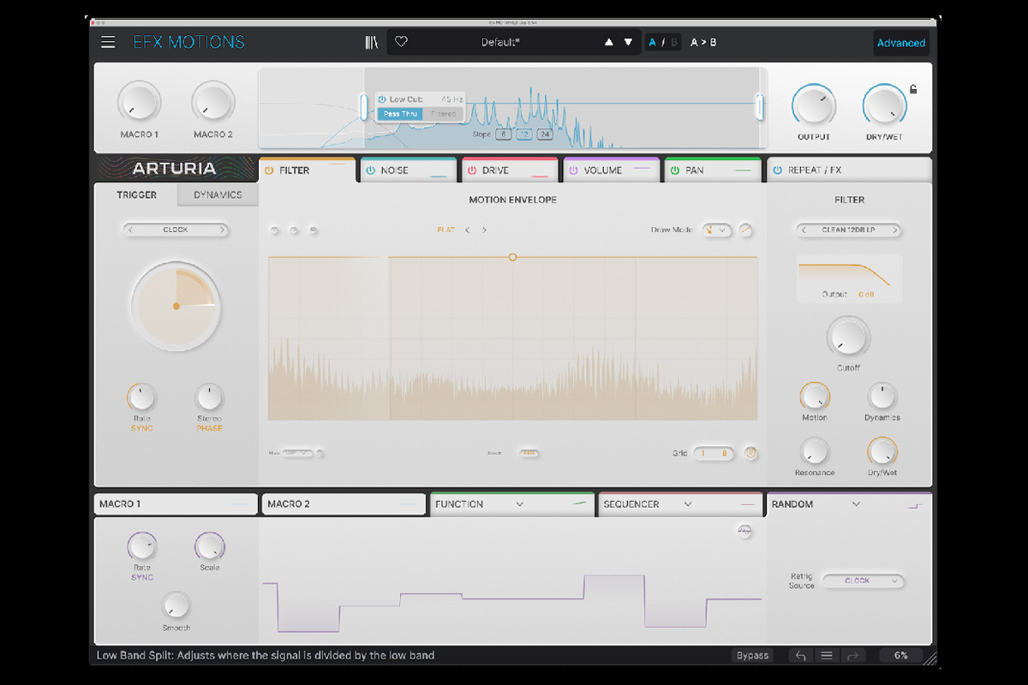Screen dimensions: 1028x685
Task: Click the third small envelope icon at top-left
Action: tap(313, 230)
